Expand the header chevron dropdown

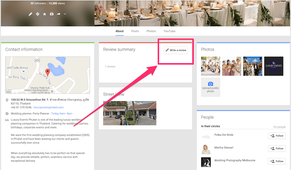(65, 14)
